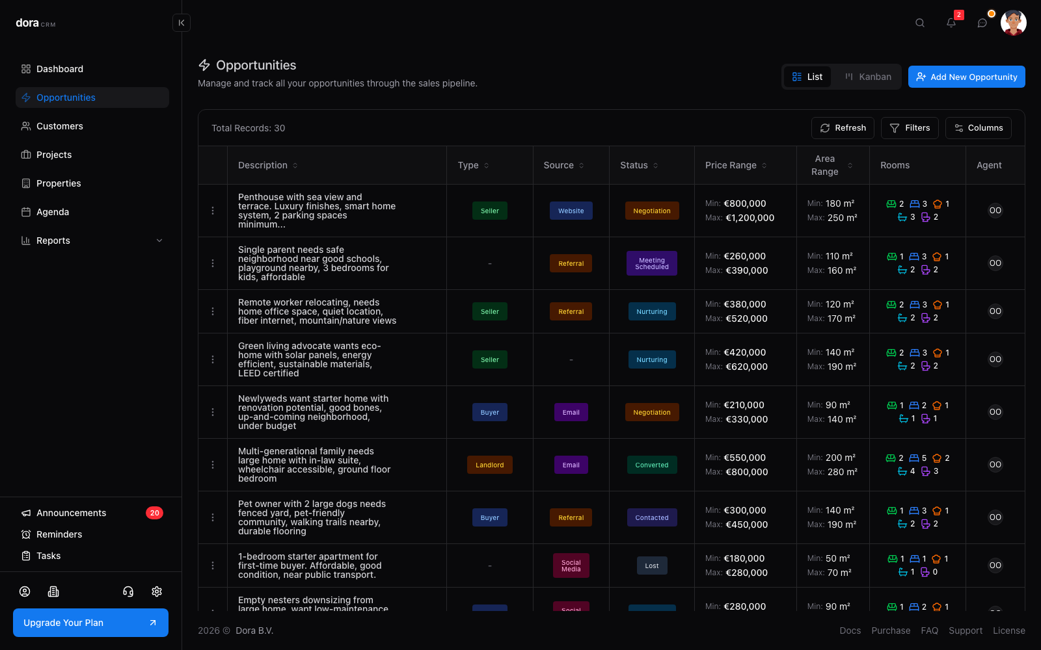Collapse the sidebar with the arrow icon
1041x650 pixels.
click(x=182, y=23)
